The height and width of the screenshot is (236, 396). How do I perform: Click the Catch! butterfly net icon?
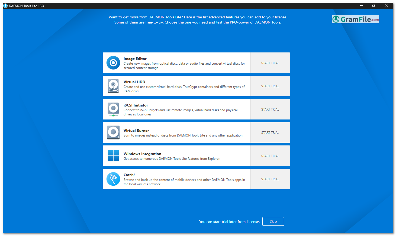[113, 179]
